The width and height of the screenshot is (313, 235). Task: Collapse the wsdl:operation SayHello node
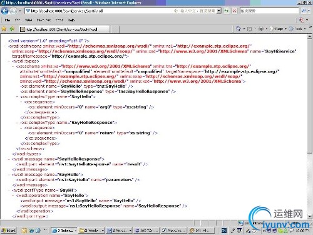[x=13, y=196]
